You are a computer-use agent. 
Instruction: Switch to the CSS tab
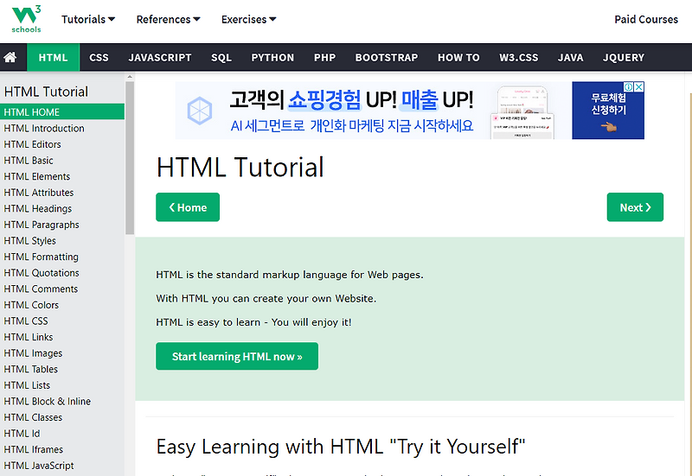(99, 57)
